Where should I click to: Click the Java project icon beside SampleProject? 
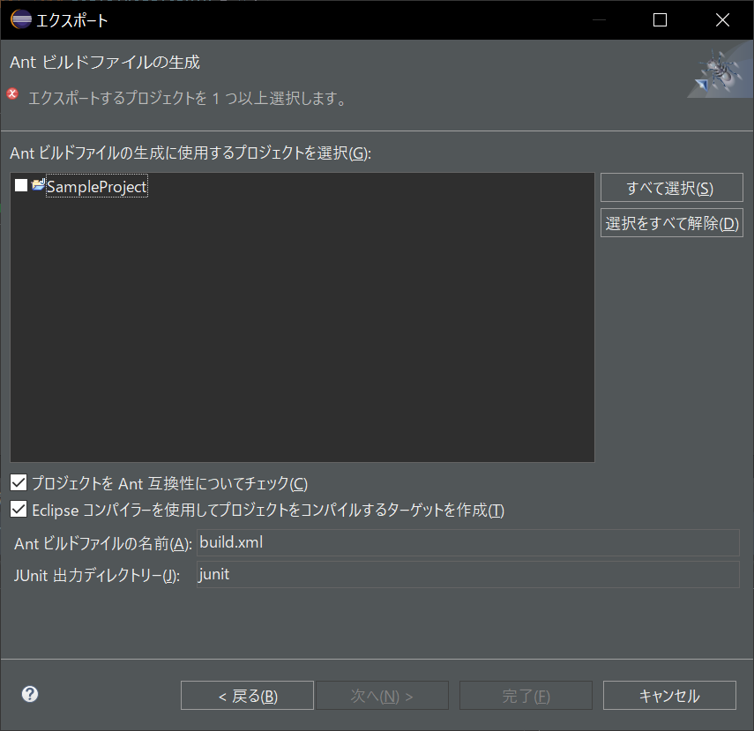[x=37, y=187]
